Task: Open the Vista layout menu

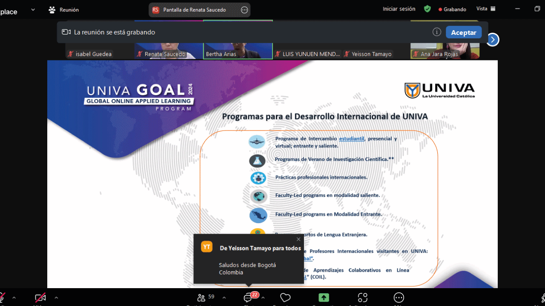Action: [x=486, y=9]
